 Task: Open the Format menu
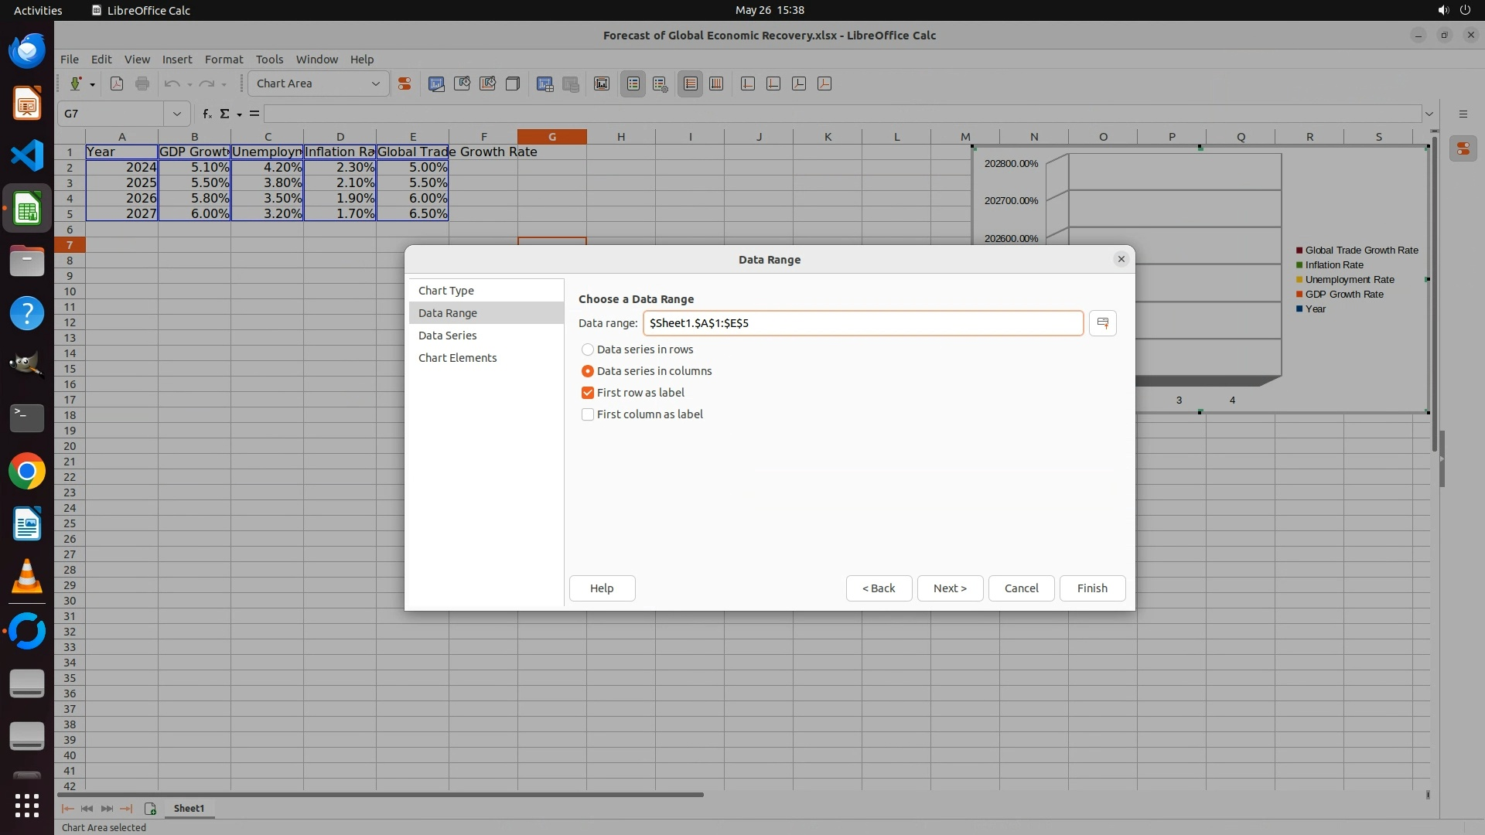point(224,60)
